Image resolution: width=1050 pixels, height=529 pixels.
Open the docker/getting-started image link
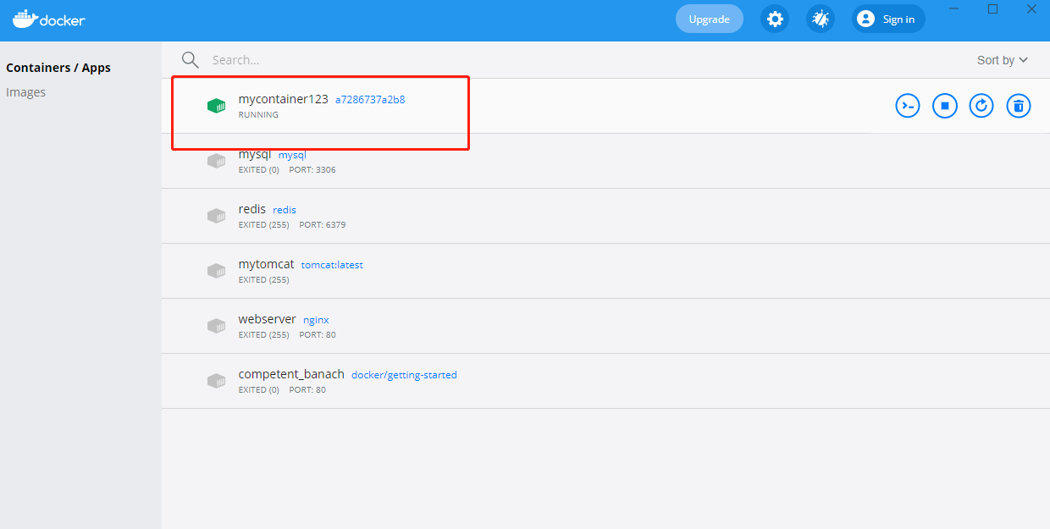(x=404, y=375)
